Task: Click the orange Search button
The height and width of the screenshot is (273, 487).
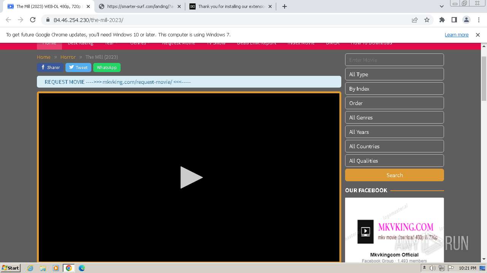Action: click(395, 175)
